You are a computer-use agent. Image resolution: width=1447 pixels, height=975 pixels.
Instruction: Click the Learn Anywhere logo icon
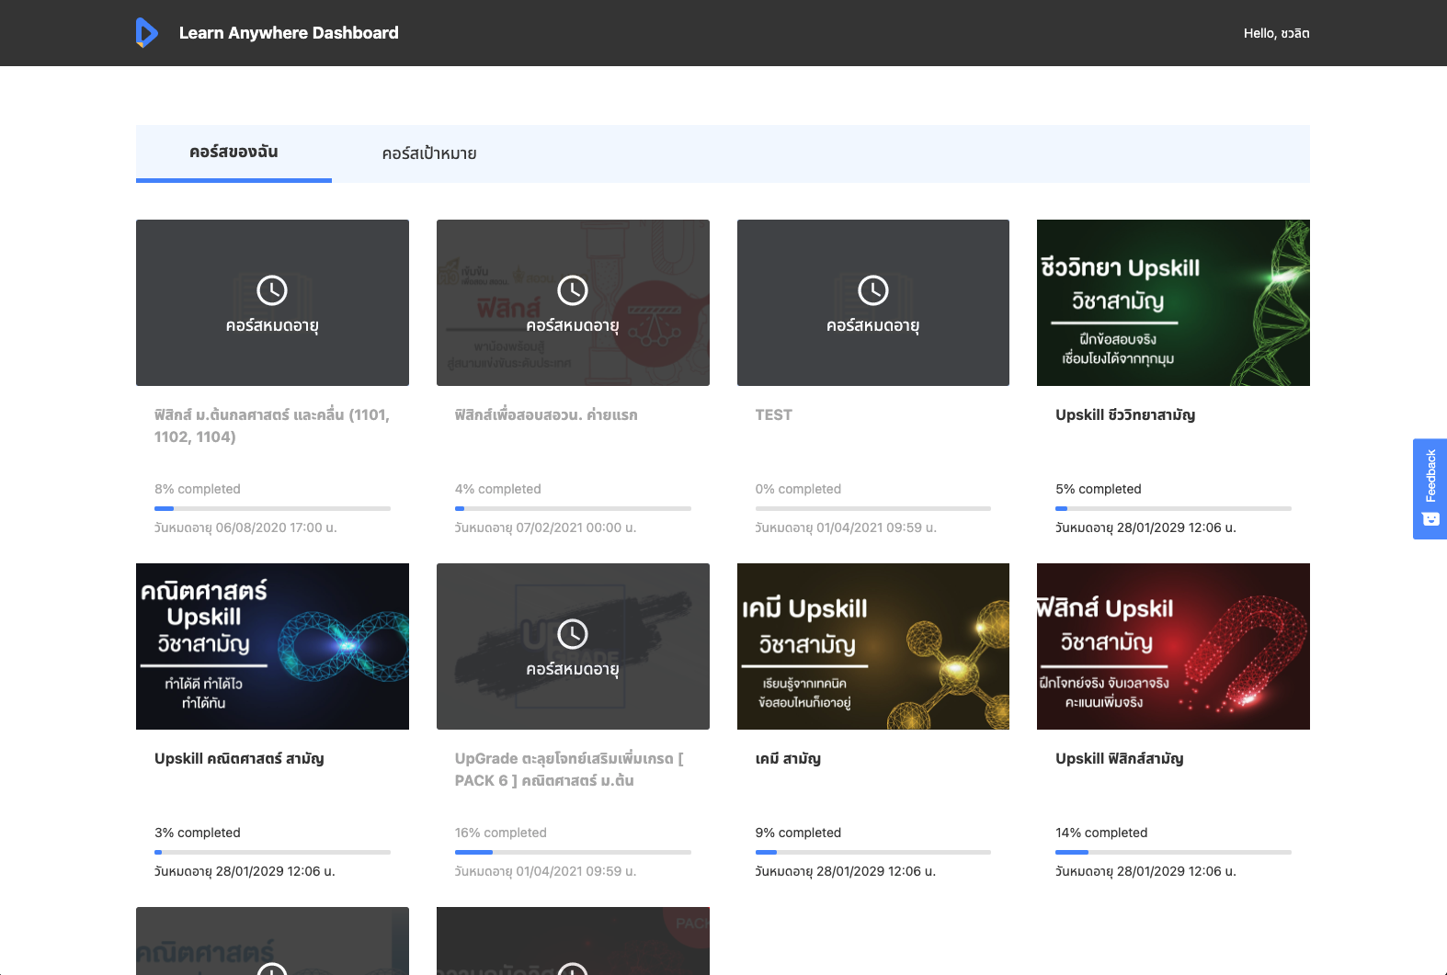[146, 32]
